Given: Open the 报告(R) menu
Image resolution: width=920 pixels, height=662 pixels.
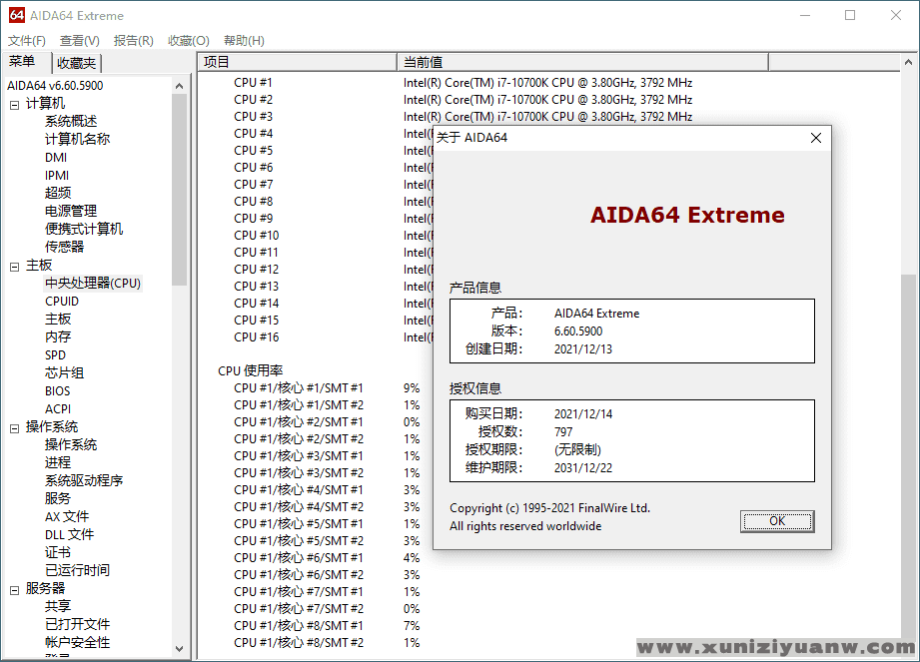Looking at the screenshot, I should (x=134, y=41).
